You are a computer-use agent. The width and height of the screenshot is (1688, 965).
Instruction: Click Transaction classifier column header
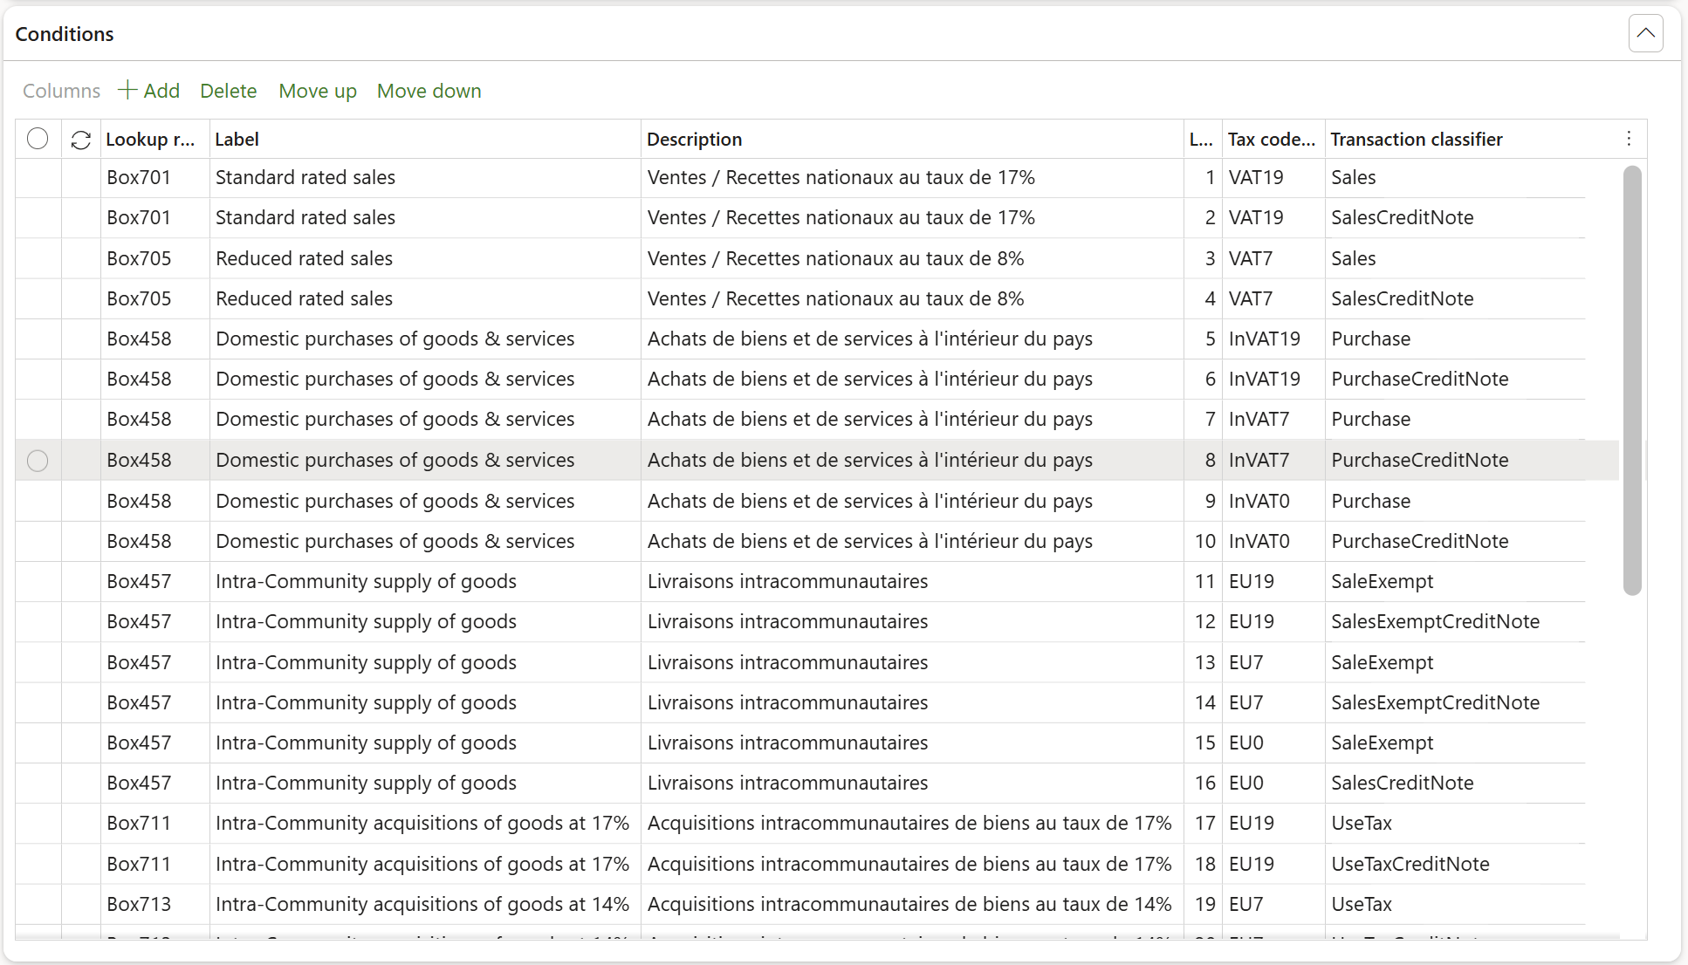[1416, 140]
